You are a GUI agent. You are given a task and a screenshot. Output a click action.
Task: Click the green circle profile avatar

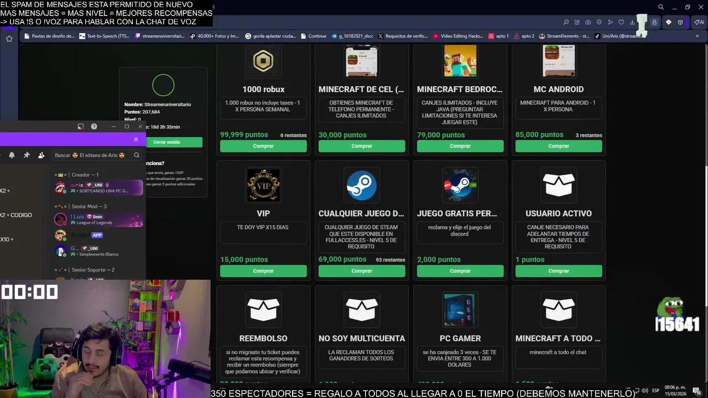pyautogui.click(x=163, y=85)
